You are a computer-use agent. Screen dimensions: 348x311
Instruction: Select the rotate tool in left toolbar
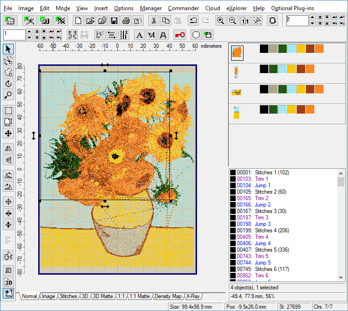pos(8,84)
